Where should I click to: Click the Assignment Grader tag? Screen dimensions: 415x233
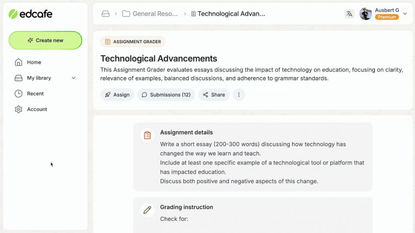133,42
